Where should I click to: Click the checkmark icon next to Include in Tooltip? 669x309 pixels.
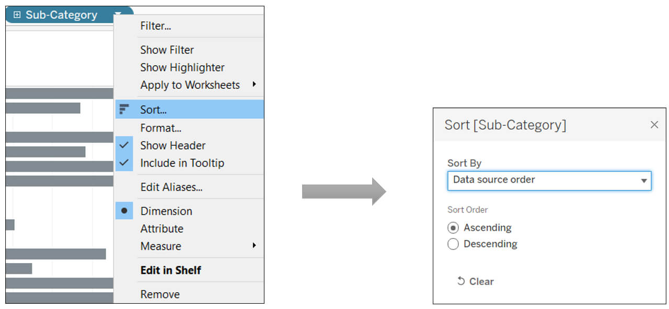(x=124, y=163)
